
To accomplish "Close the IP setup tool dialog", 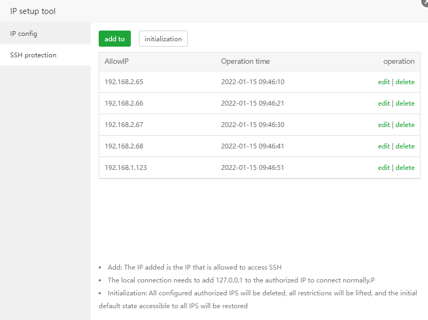I will (425, 2).
